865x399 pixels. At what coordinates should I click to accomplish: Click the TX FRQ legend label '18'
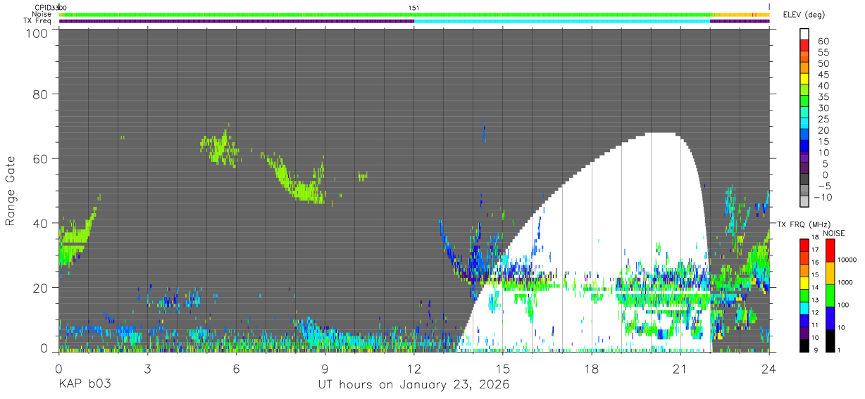coord(814,238)
